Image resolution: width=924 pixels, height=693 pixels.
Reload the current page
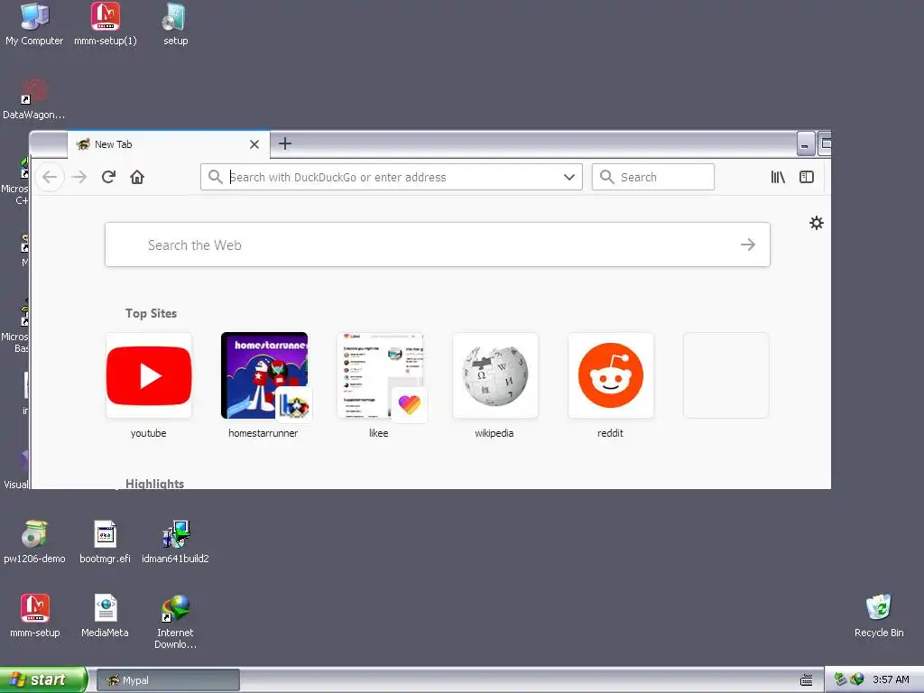click(x=108, y=177)
